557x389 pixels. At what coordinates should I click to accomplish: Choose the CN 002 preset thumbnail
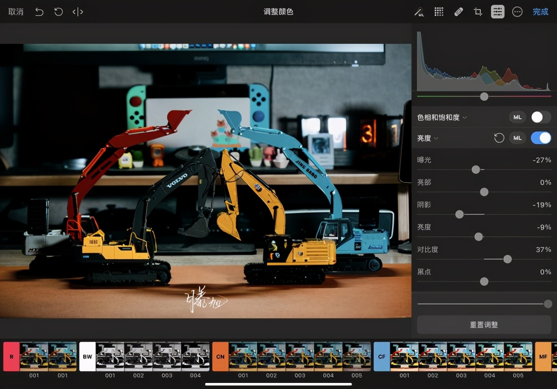pos(272,356)
